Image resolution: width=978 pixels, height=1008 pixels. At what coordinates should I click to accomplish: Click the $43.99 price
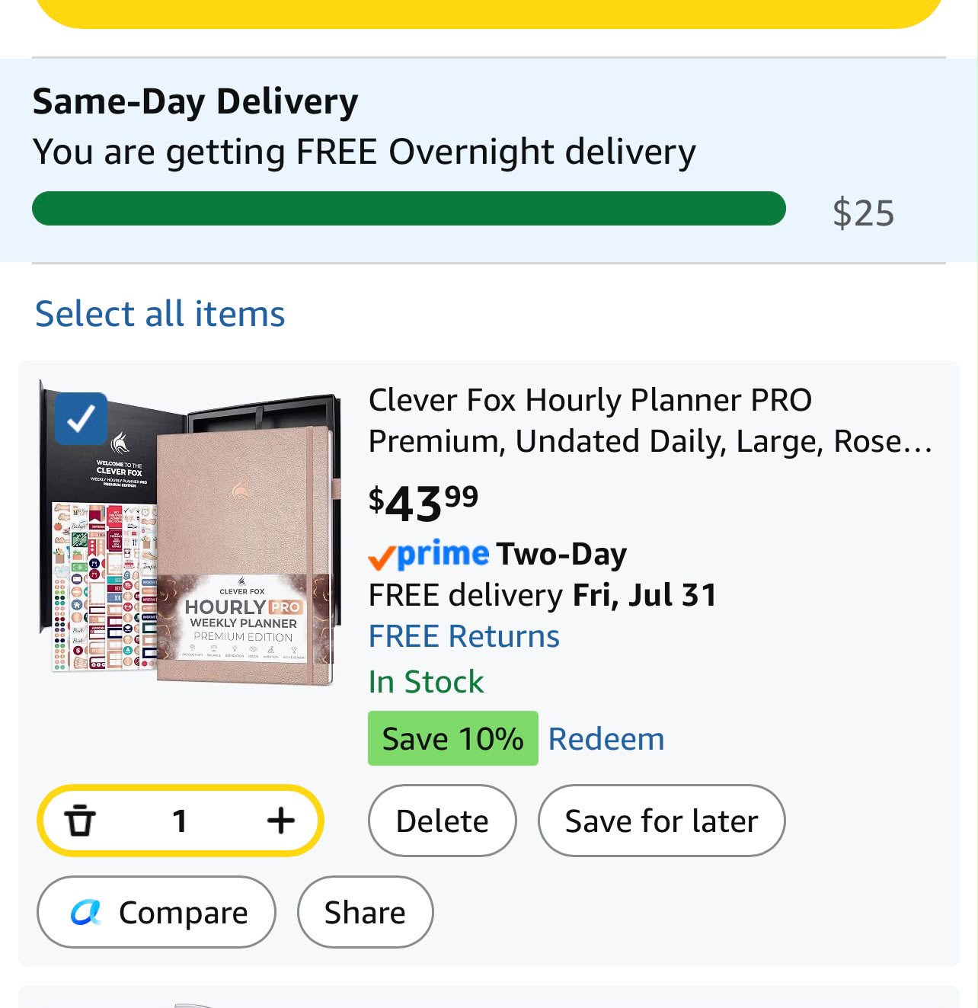point(423,504)
